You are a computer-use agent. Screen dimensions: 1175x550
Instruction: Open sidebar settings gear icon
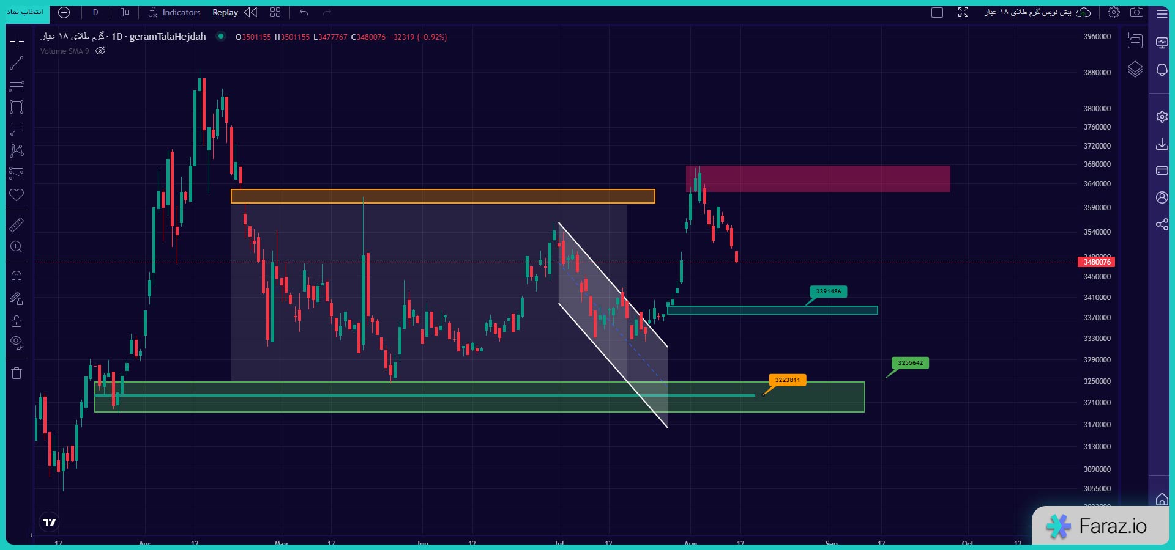coord(1162,117)
